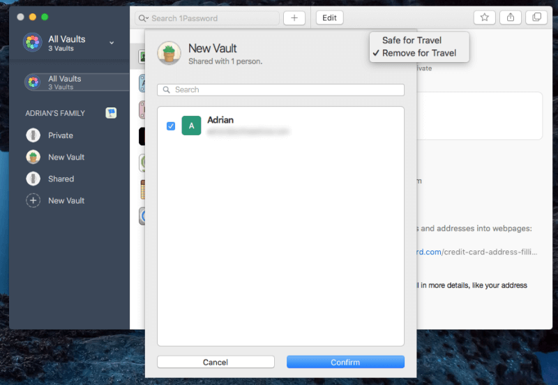558x385 pixels.
Task: Click the plus circle to create New Vault
Action: 33,201
